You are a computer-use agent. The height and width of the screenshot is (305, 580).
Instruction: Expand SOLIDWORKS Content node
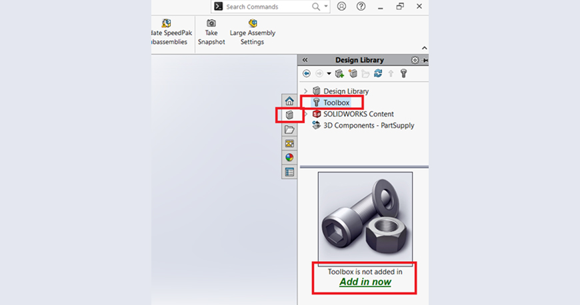[306, 114]
